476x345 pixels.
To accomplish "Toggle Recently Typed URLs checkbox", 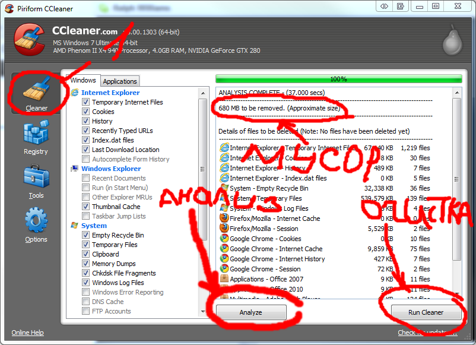I will click(86, 130).
